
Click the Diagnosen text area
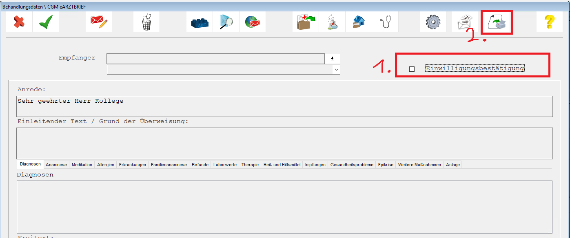(285, 207)
